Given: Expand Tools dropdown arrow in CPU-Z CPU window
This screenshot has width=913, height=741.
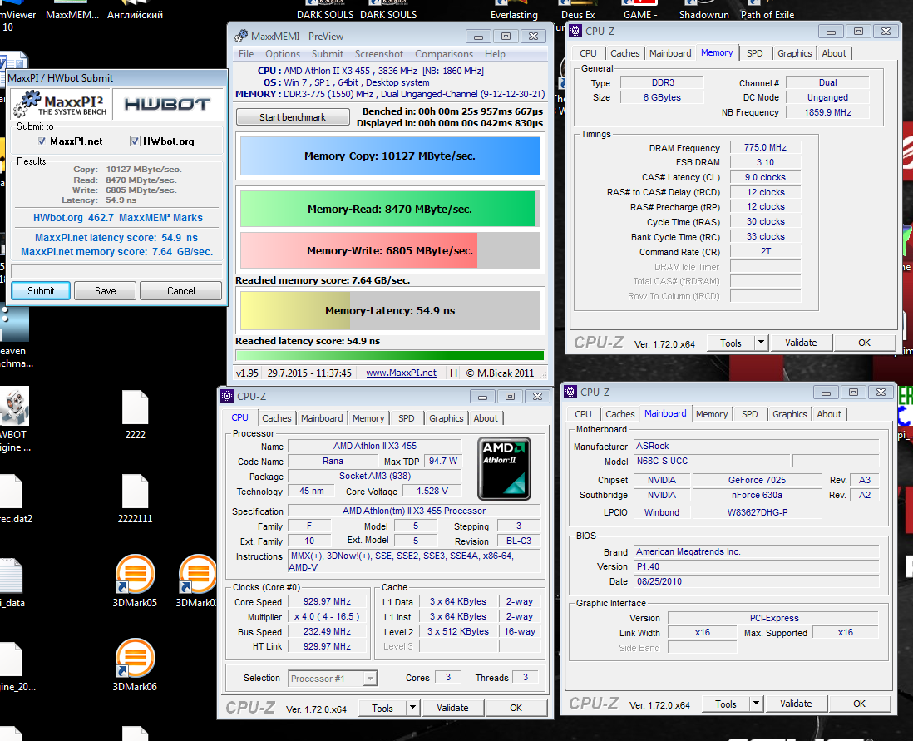Looking at the screenshot, I should (x=412, y=708).
